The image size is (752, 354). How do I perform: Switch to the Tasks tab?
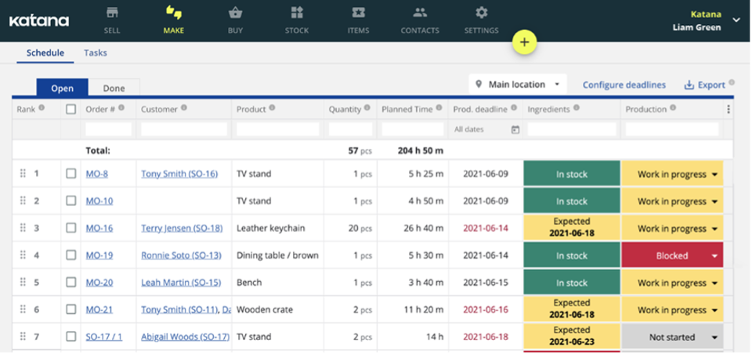tap(96, 52)
